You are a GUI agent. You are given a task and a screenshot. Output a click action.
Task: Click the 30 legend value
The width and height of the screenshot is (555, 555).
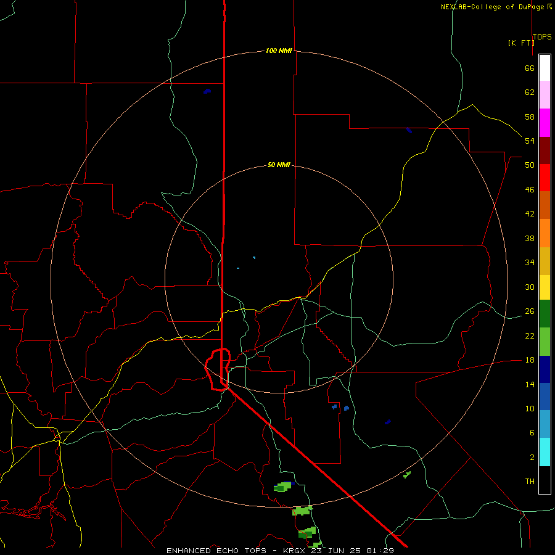tap(530, 287)
